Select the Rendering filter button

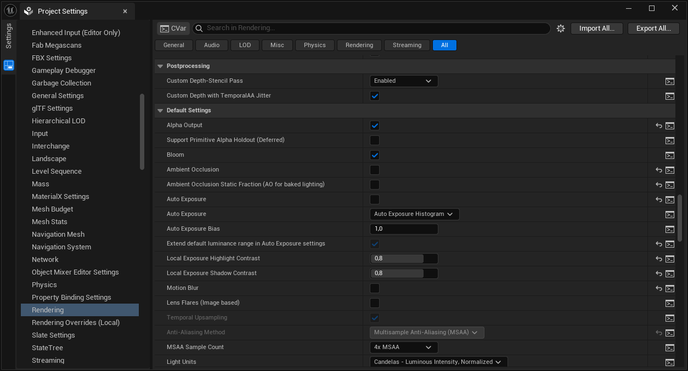pyautogui.click(x=359, y=45)
